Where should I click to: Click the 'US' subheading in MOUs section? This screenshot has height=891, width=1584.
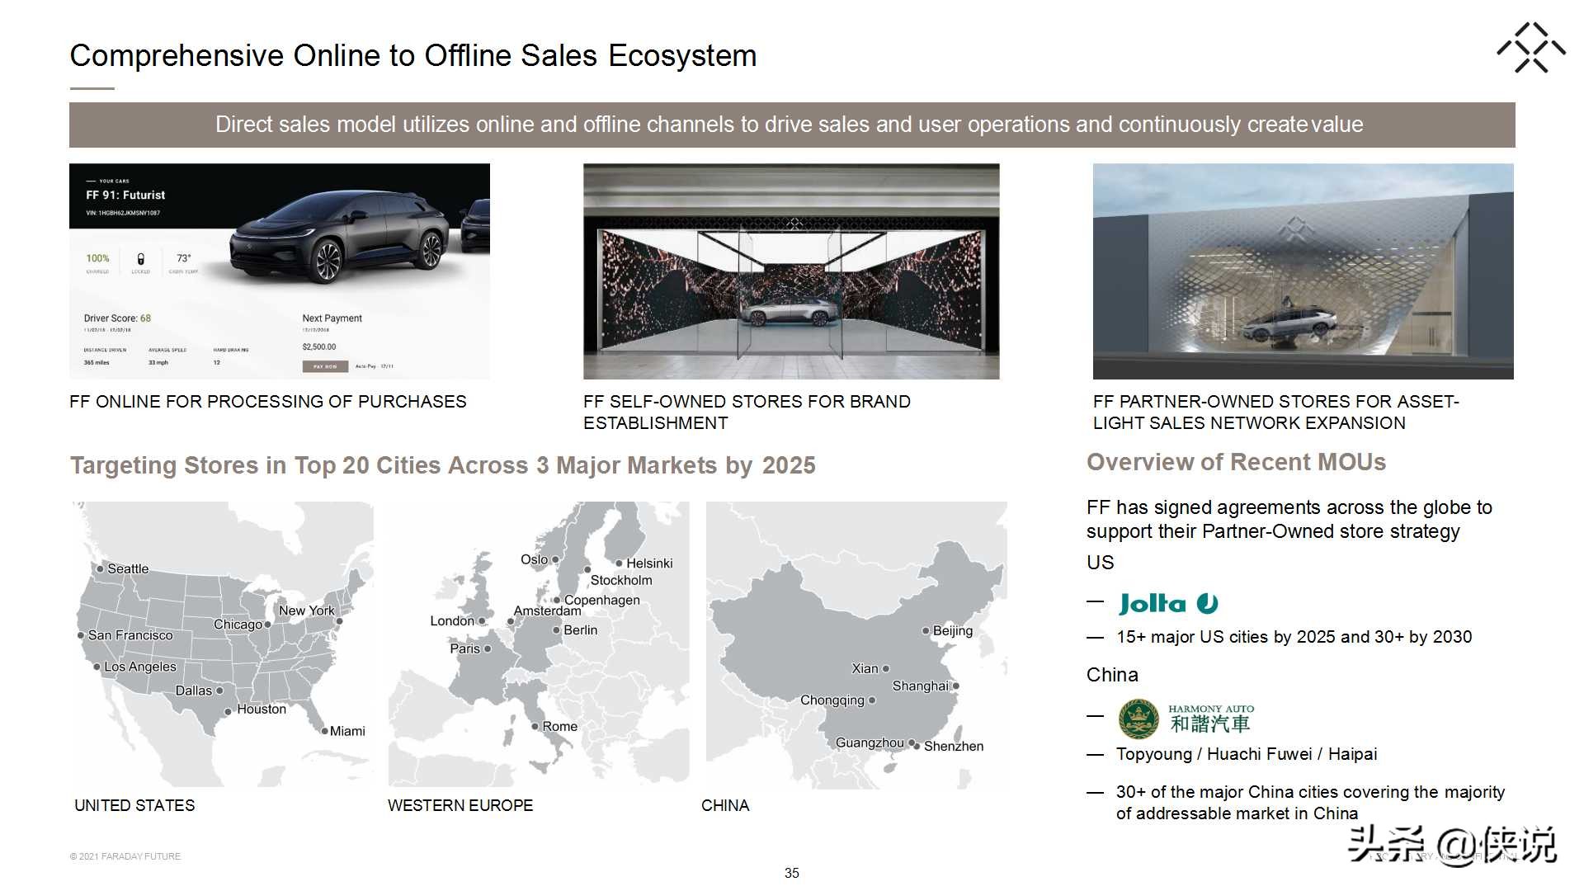[1101, 563]
